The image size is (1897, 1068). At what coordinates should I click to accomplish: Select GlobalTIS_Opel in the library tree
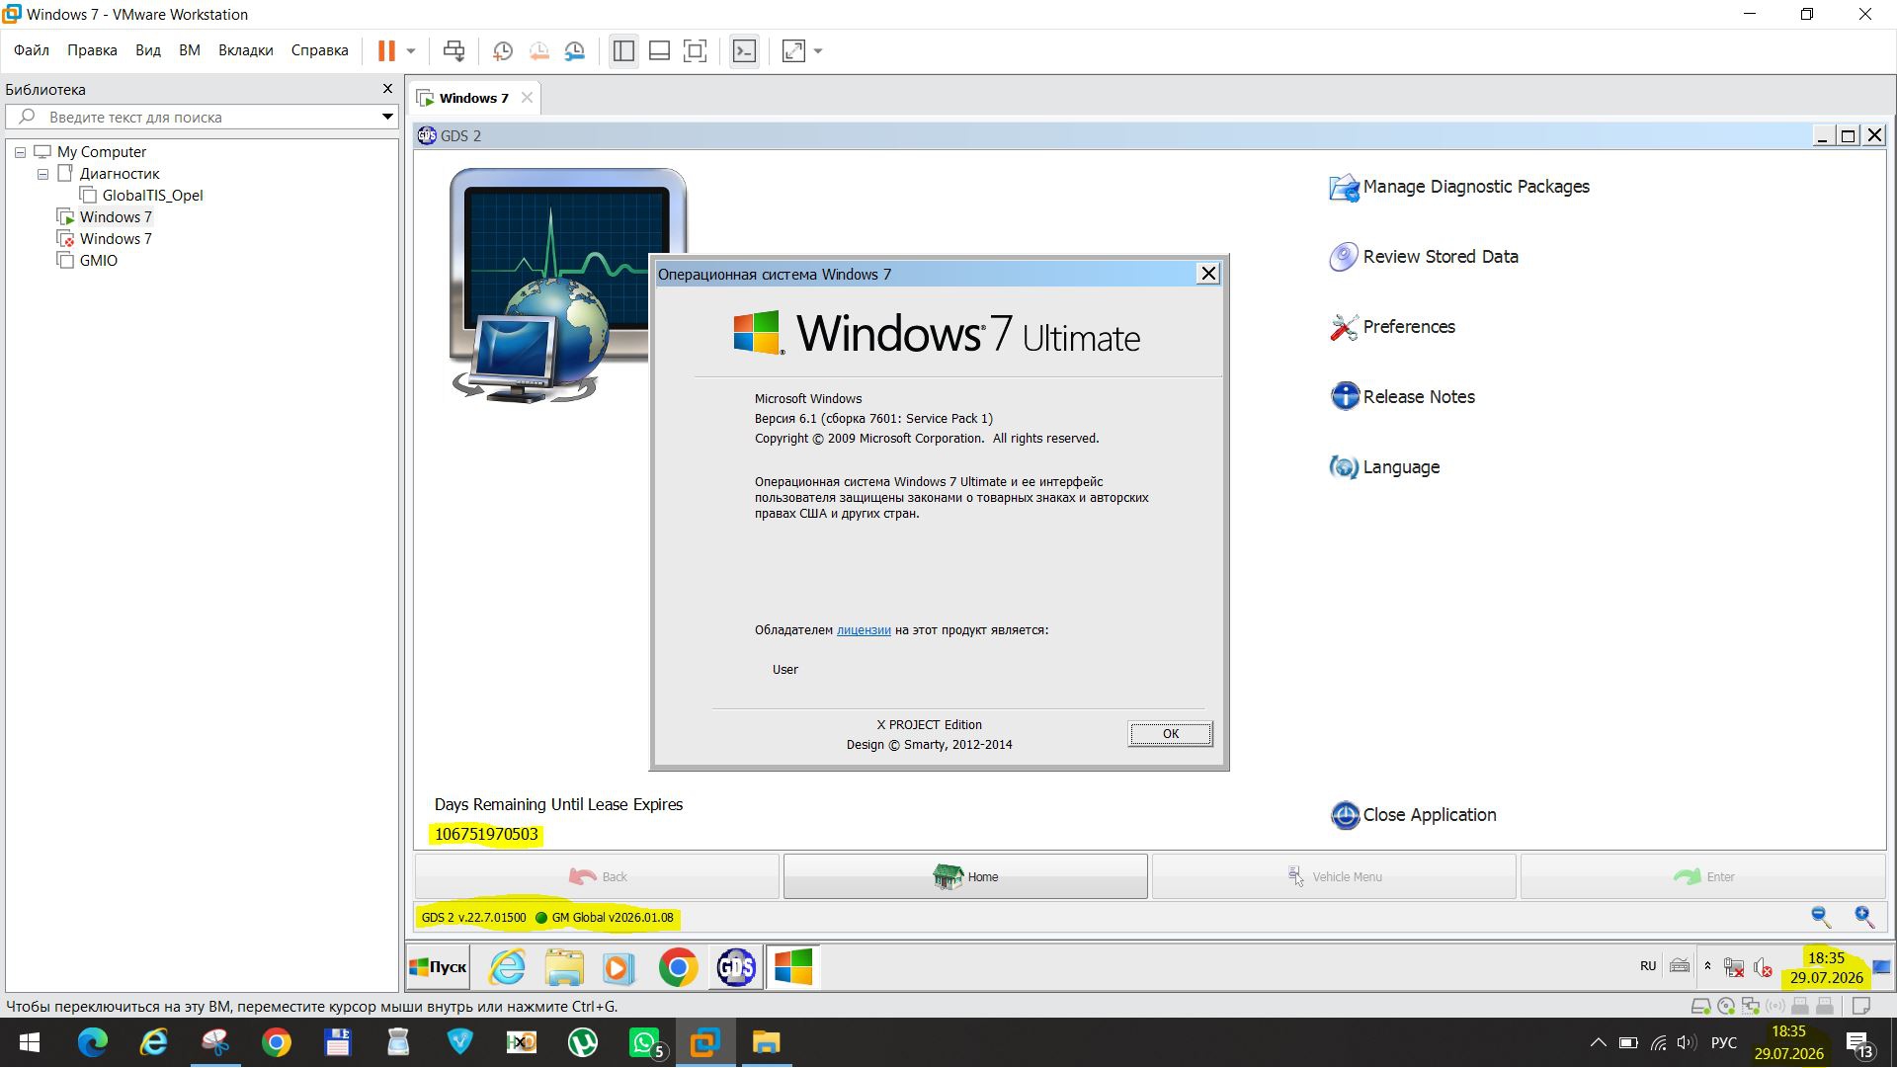152,196
